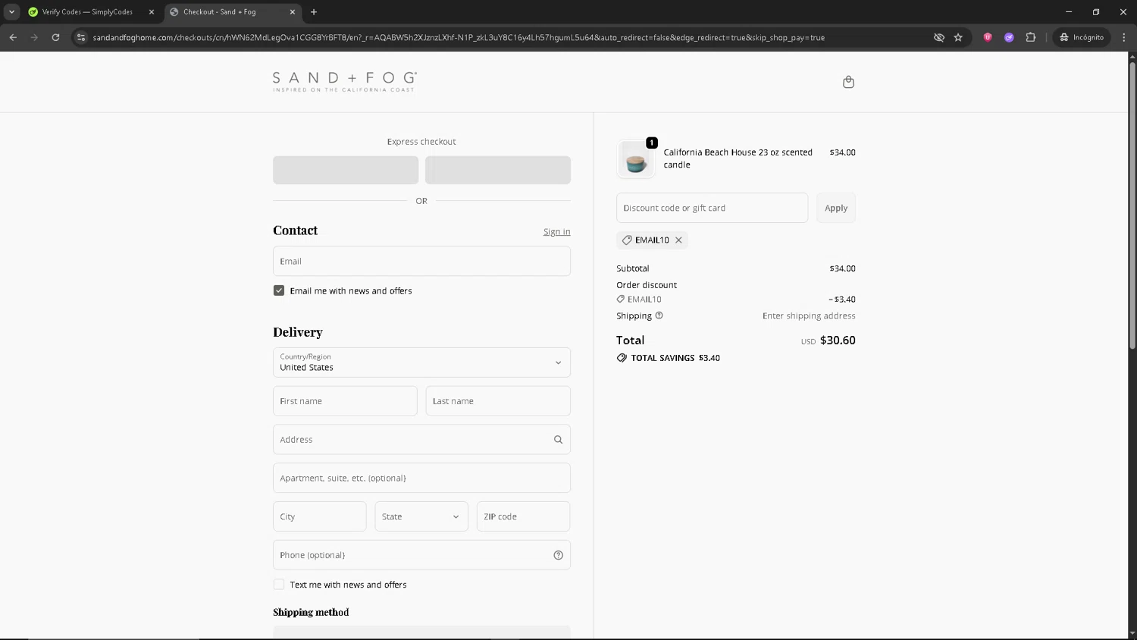Open the Chrome three-dot menu
This screenshot has width=1137, height=640.
1123,37
